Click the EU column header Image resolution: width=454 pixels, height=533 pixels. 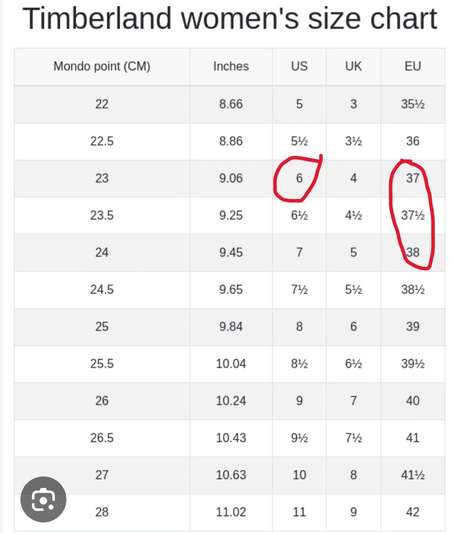pyautogui.click(x=412, y=66)
